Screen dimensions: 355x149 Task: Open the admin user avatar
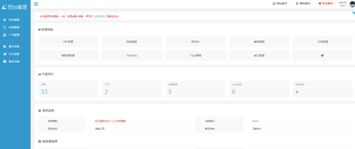352,4
